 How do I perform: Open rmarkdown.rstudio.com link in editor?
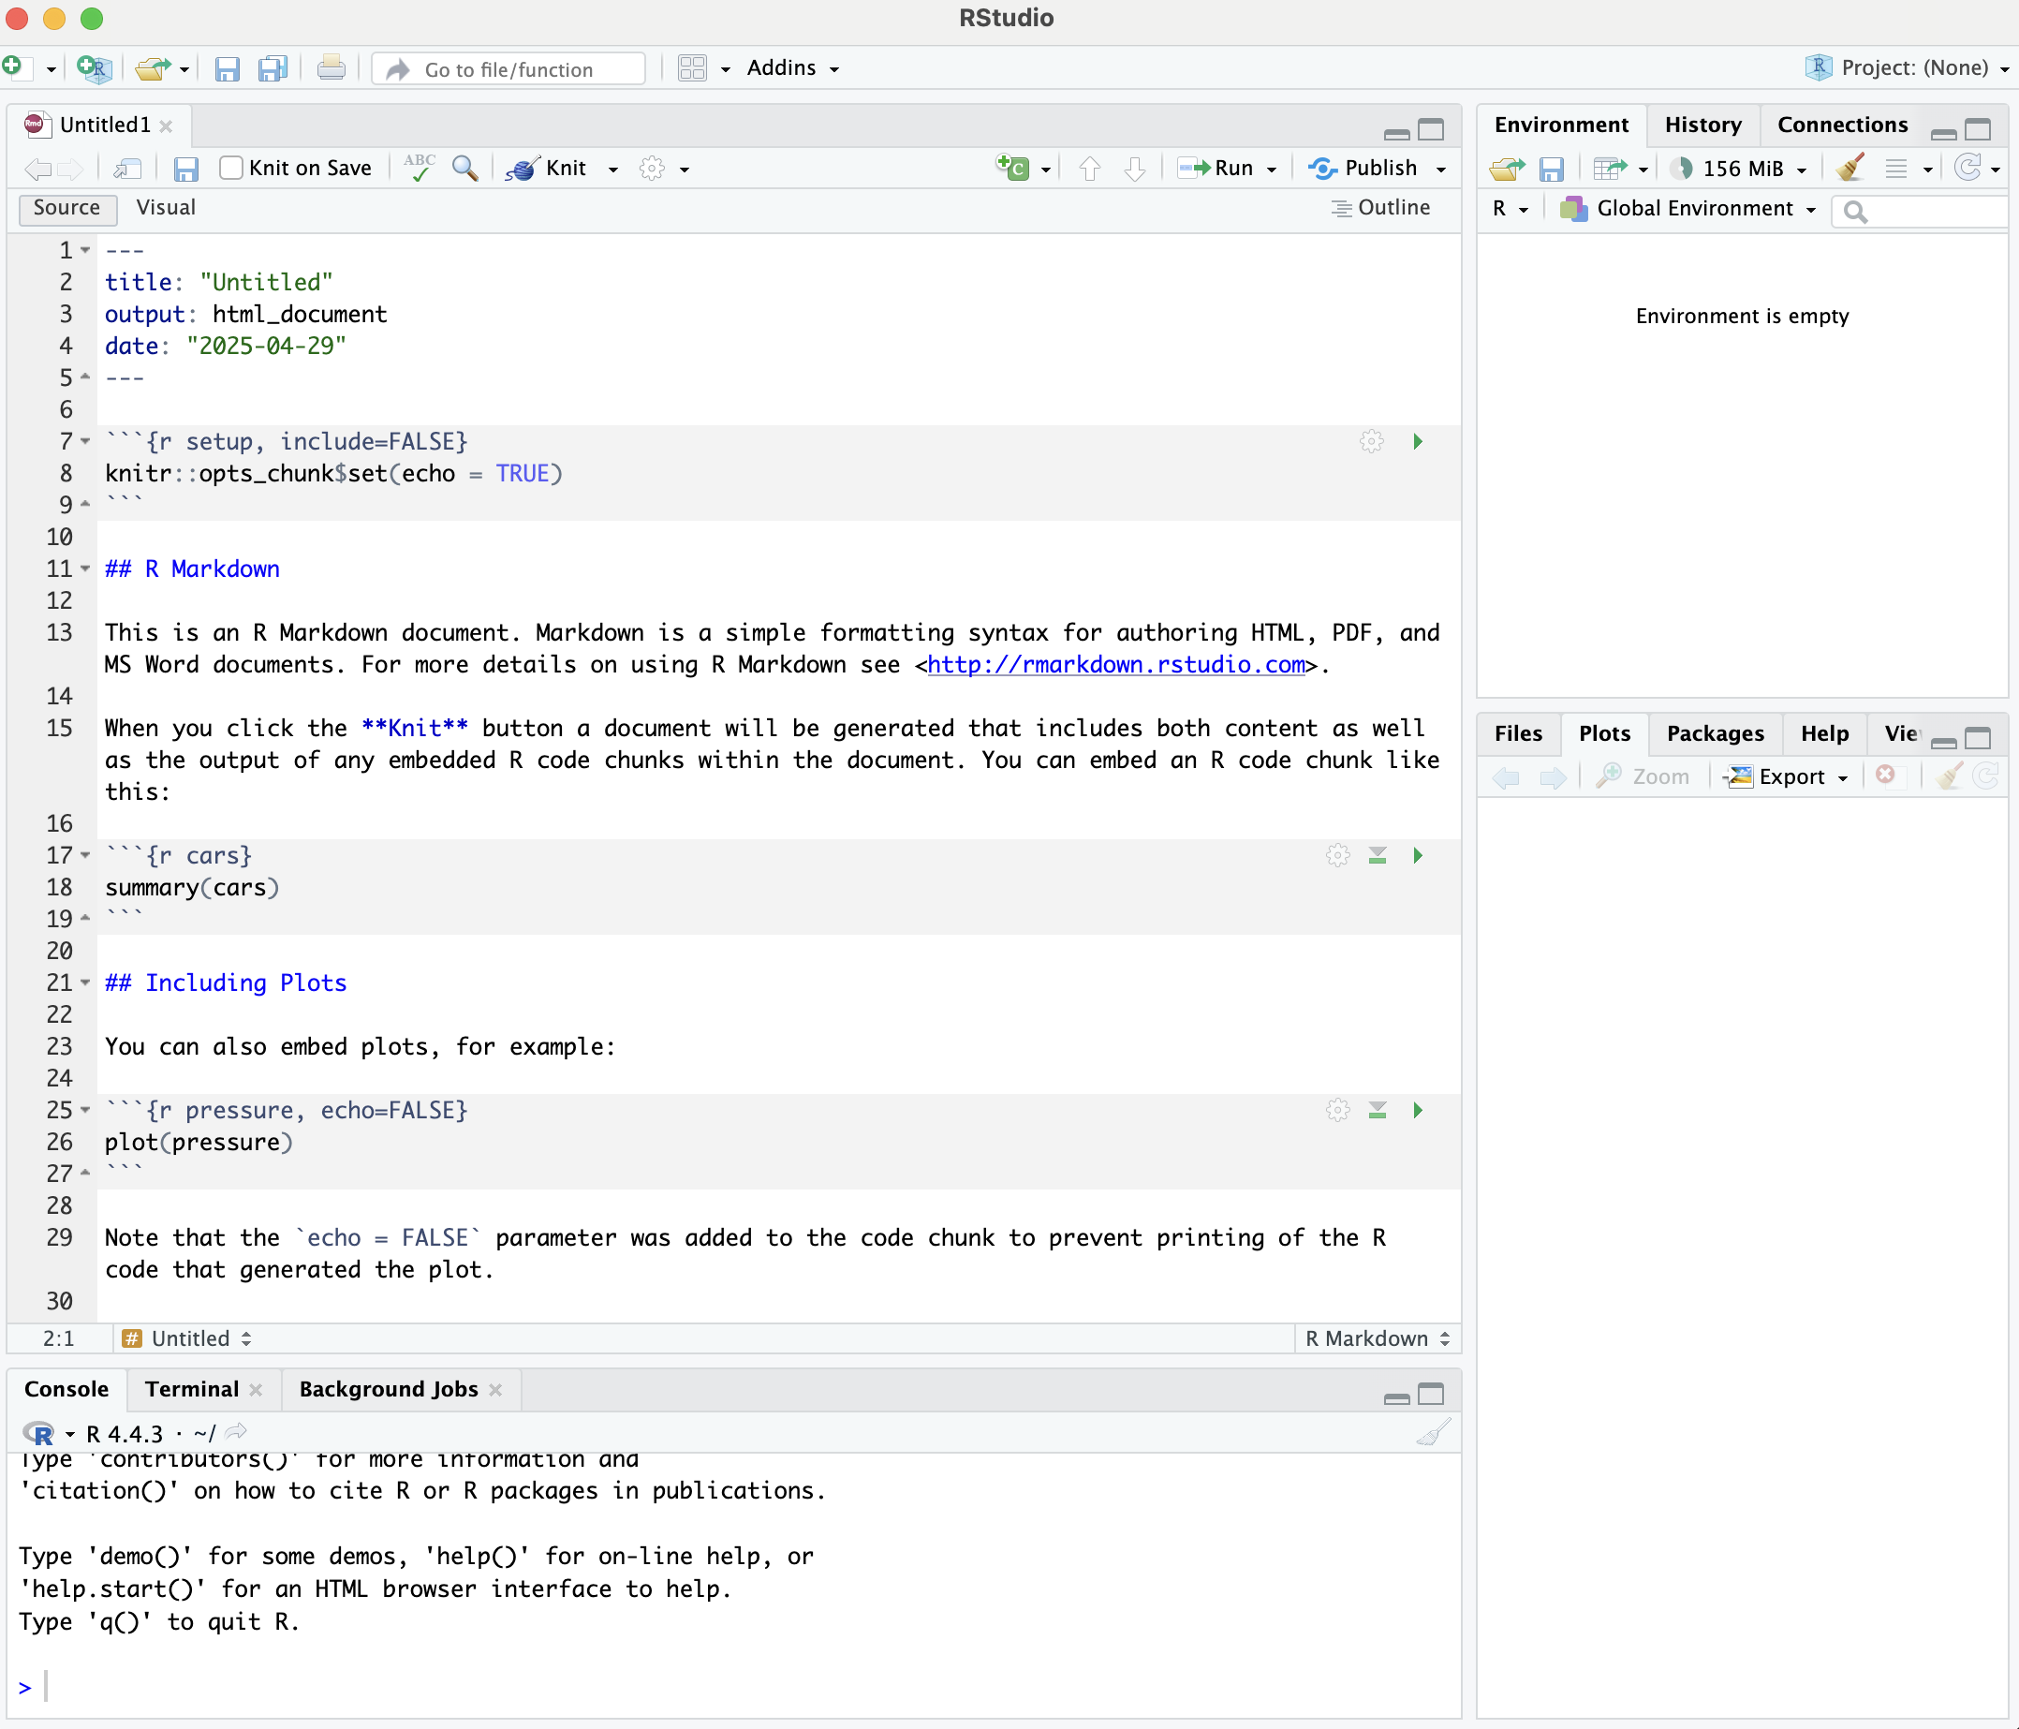click(1115, 665)
